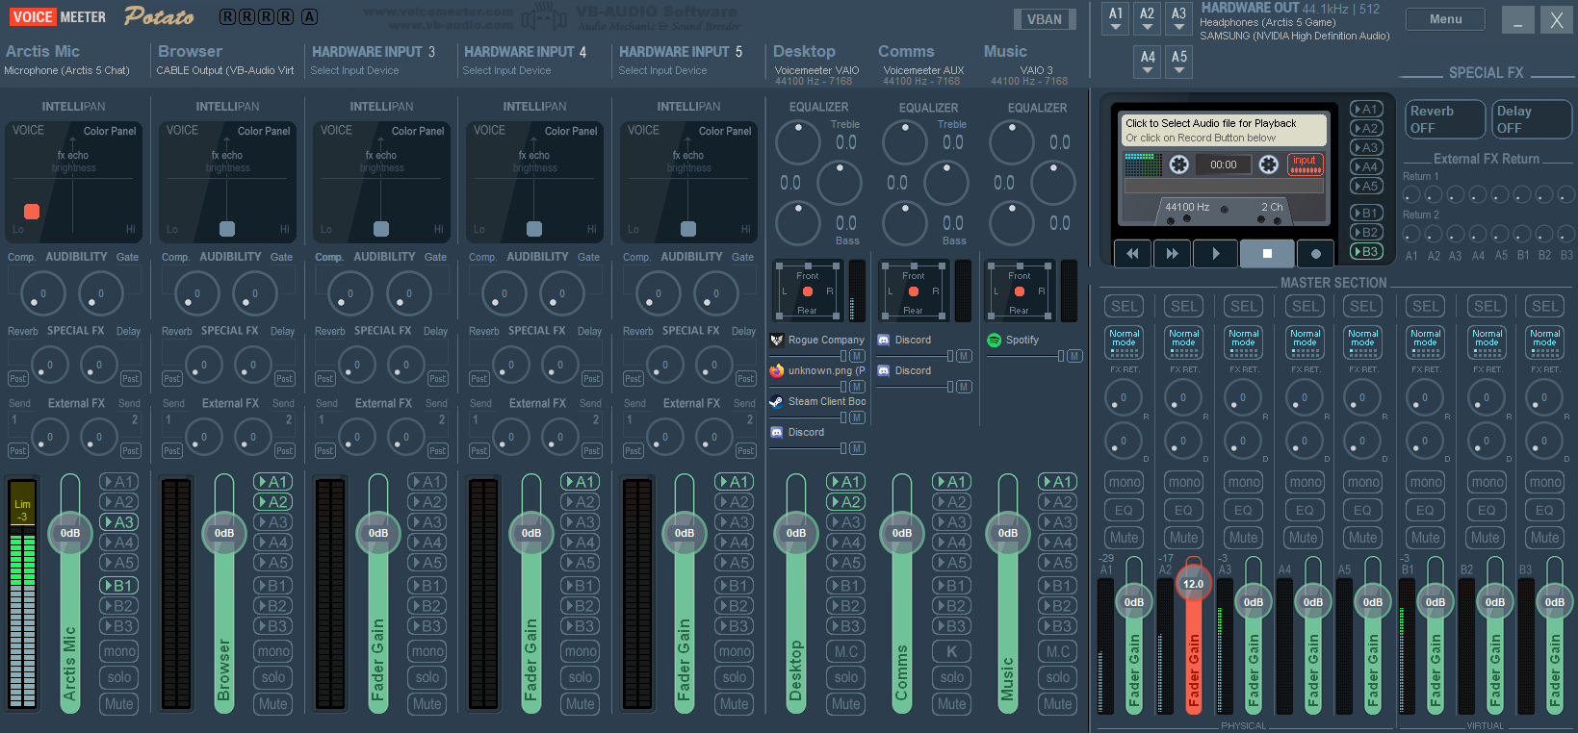Select input device for Hardware Input 3
Image resolution: width=1578 pixels, height=733 pixels.
[x=354, y=70]
